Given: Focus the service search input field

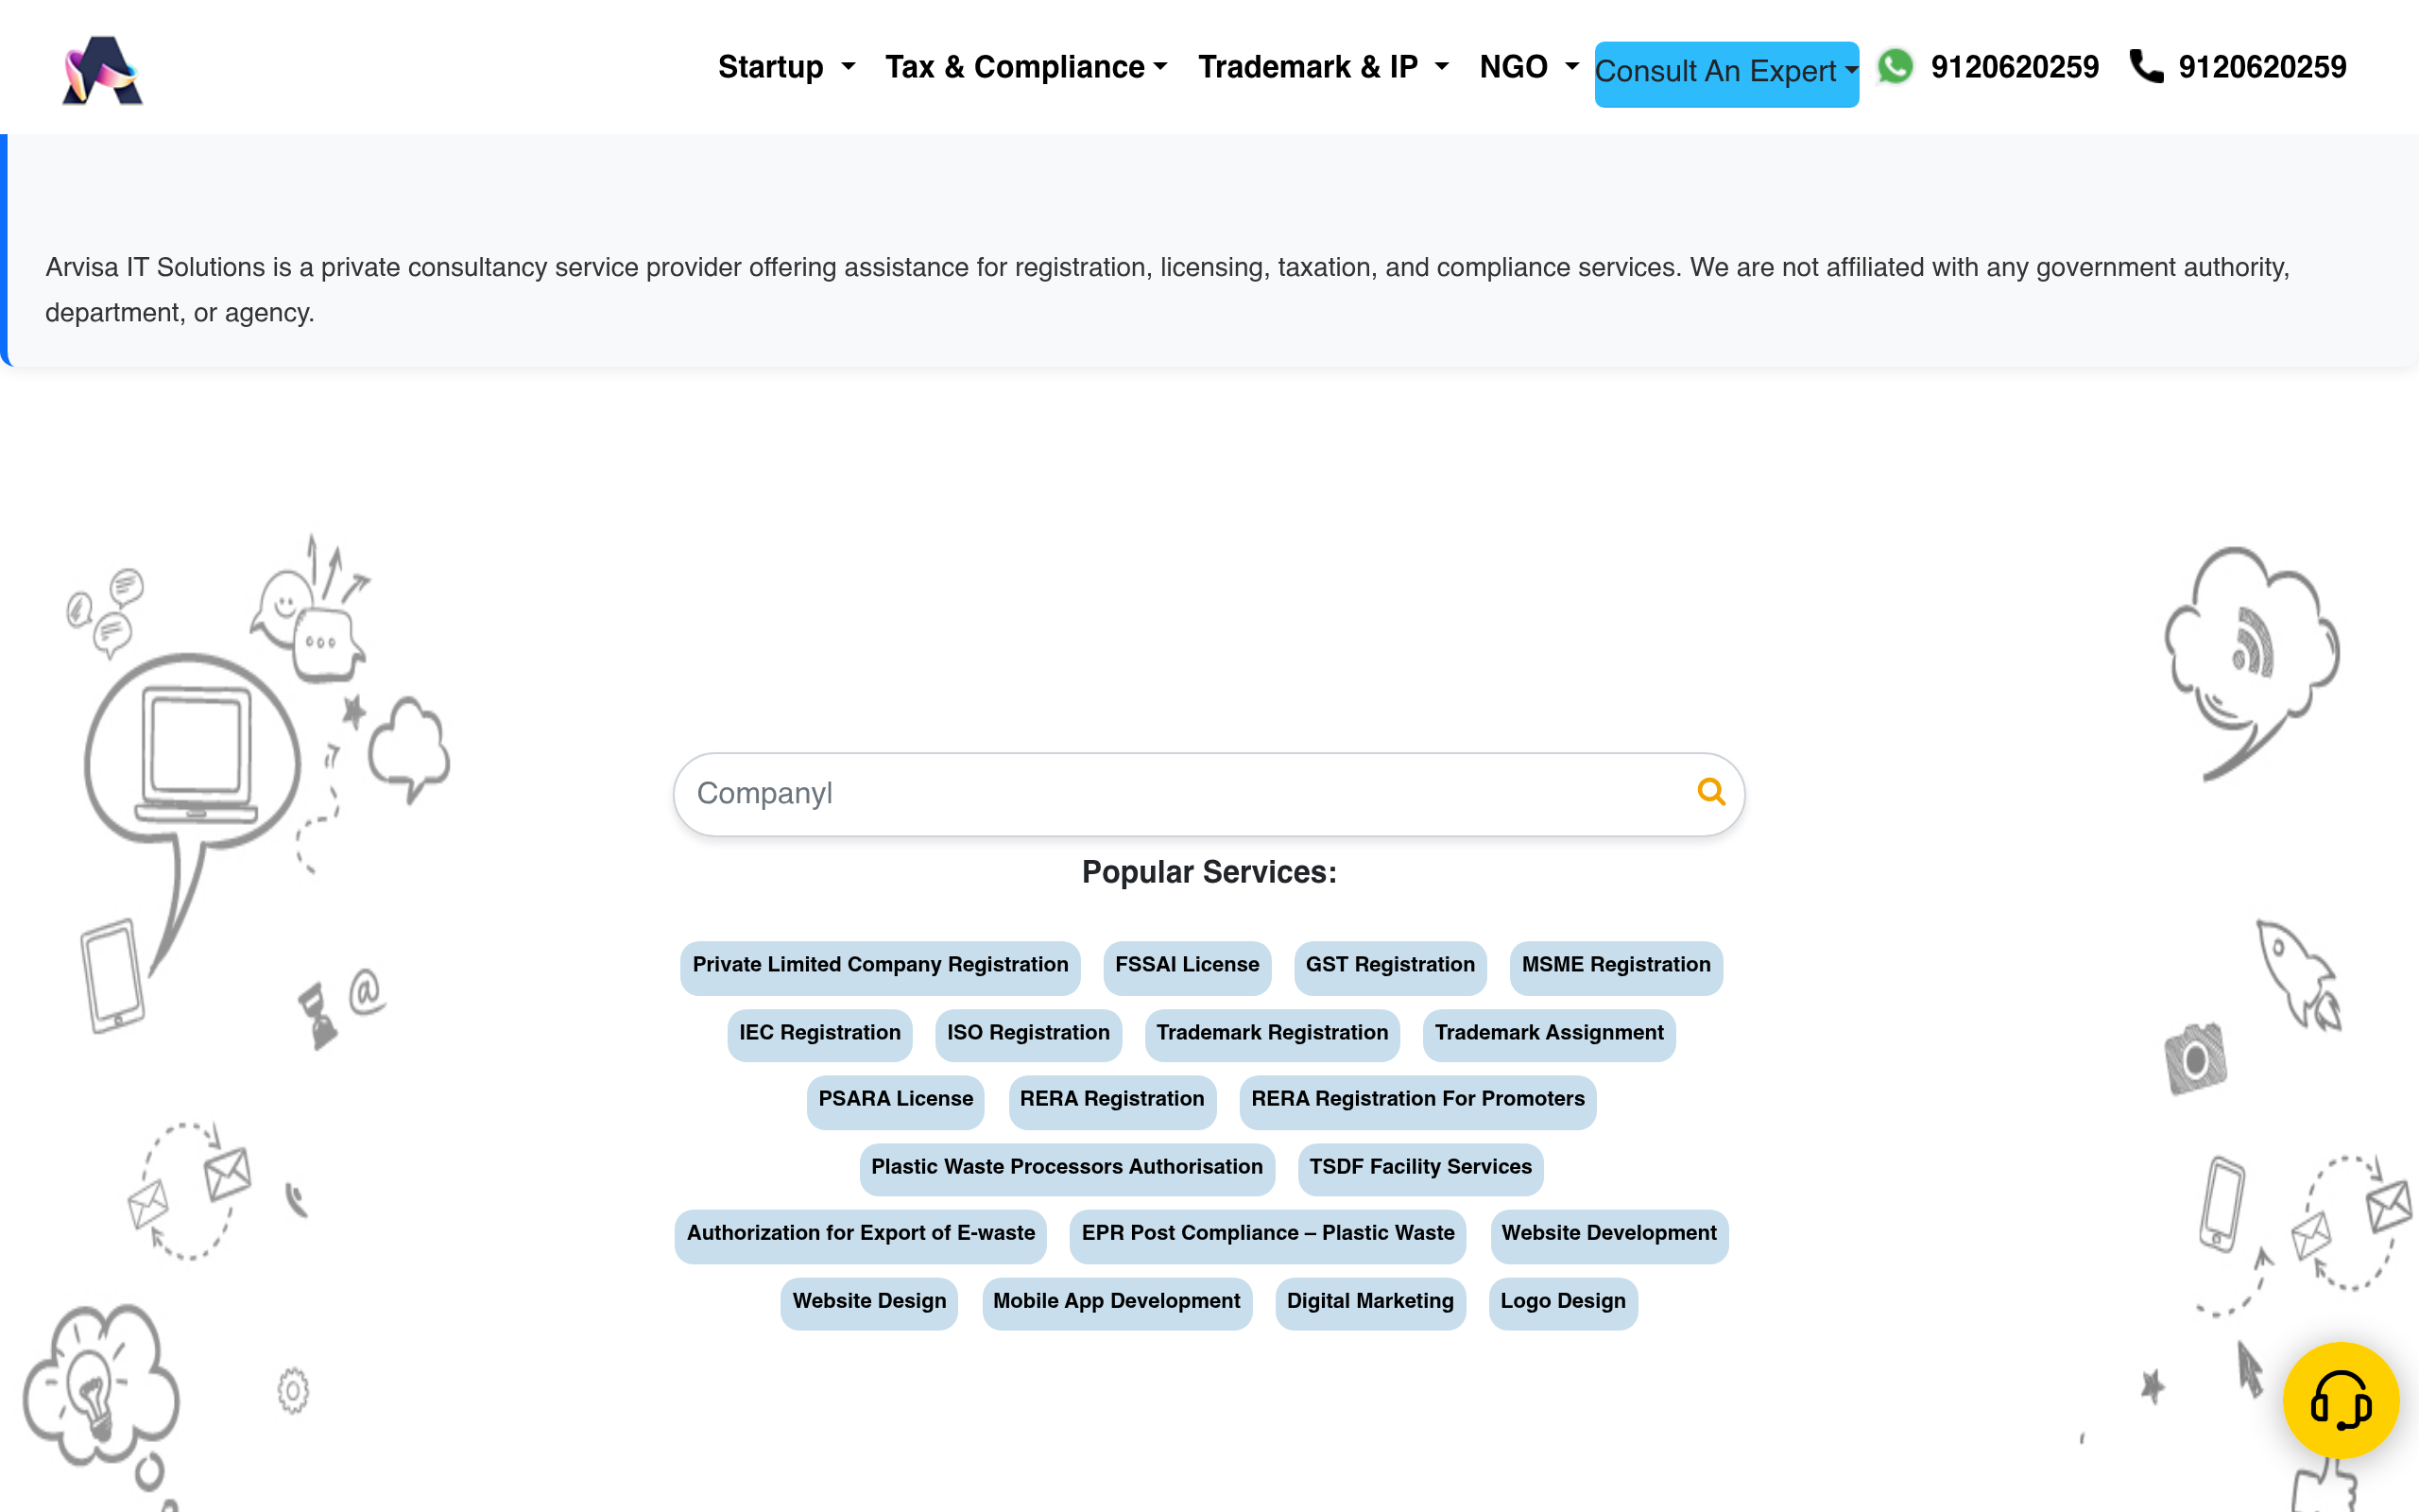Looking at the screenshot, I should click(x=1209, y=794).
